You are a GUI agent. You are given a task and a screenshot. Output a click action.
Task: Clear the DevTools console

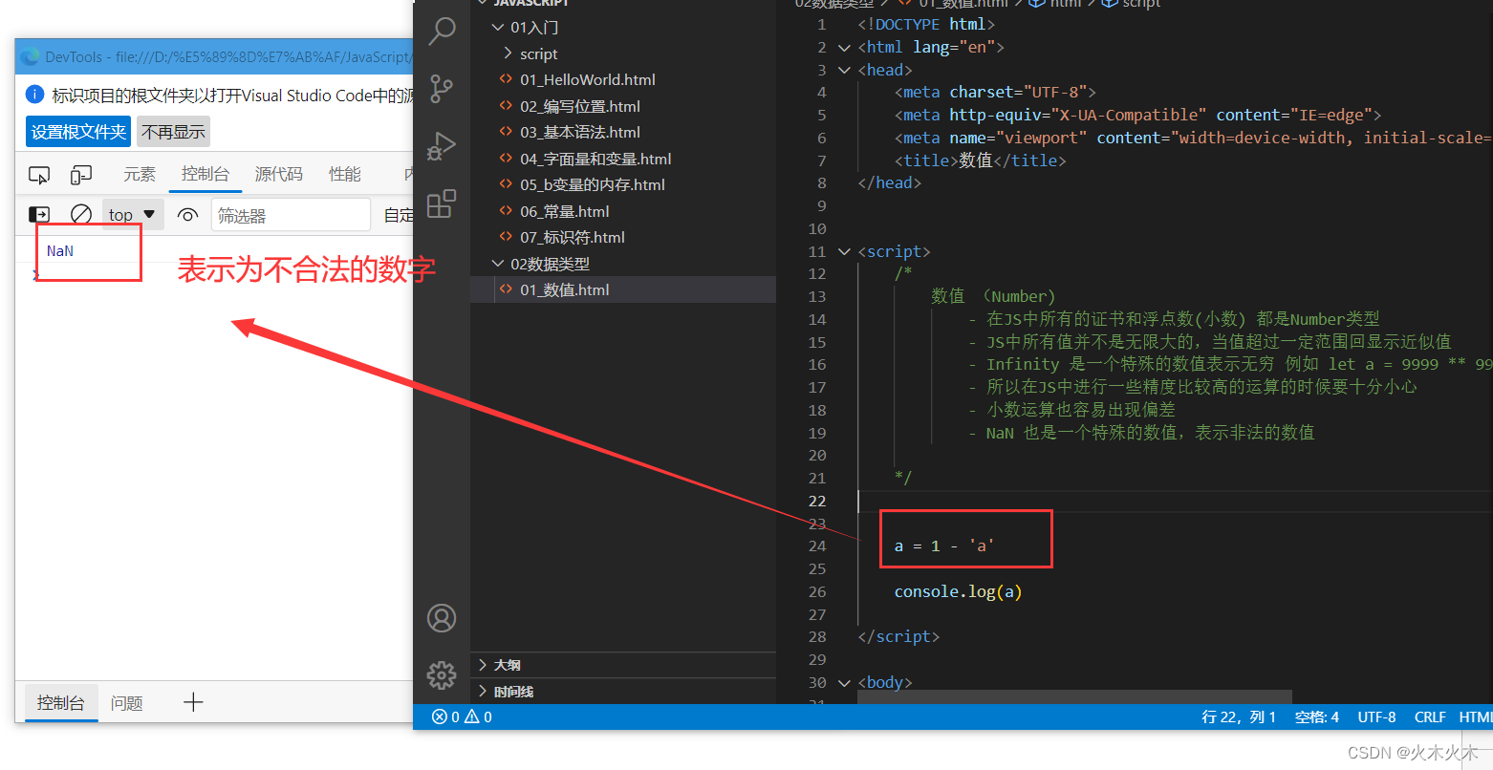point(81,215)
